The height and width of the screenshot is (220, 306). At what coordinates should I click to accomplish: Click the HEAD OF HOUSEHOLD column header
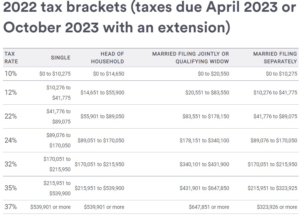point(107,58)
